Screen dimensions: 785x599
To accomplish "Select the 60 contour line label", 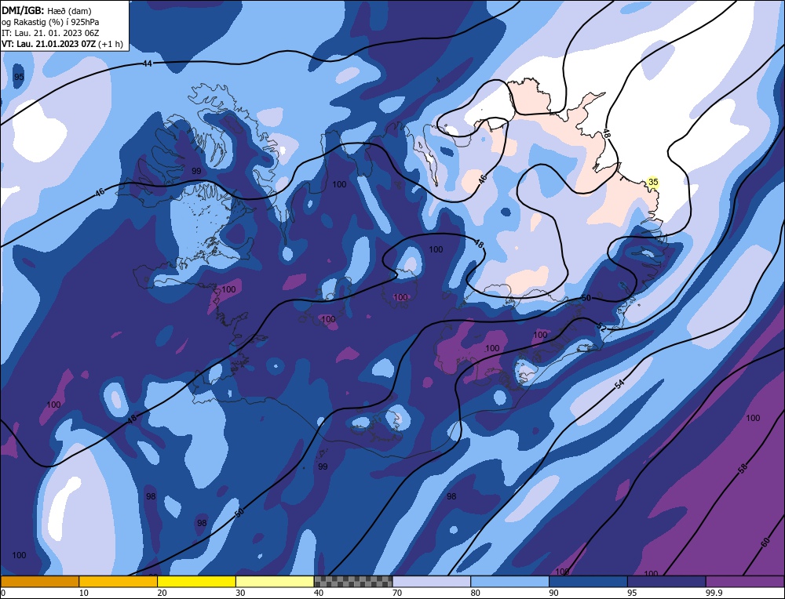I will [765, 542].
